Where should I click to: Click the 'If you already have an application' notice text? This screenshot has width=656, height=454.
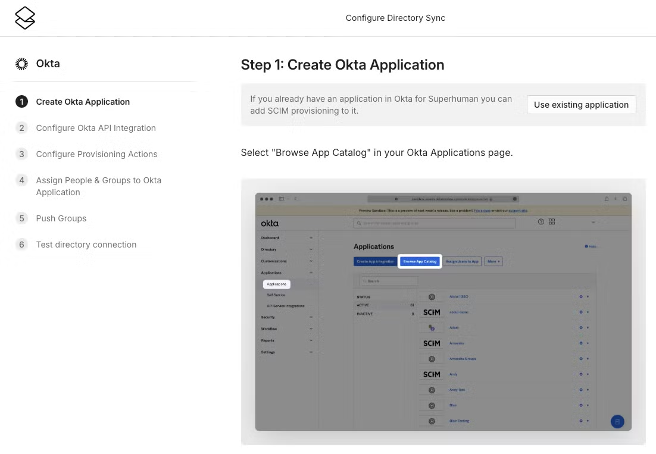(381, 105)
